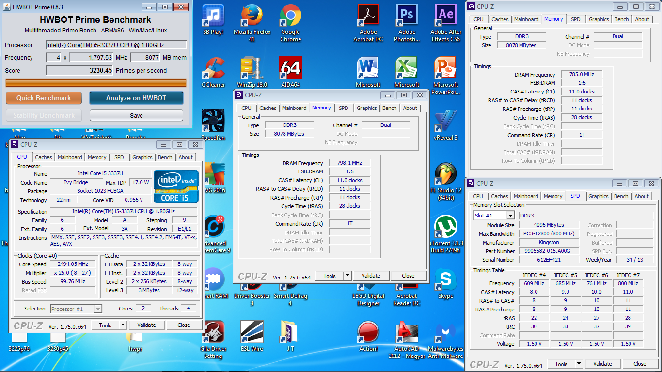Image resolution: width=662 pixels, height=372 pixels.
Task: Launch Gila Driver Setting icon
Action: [x=213, y=339]
